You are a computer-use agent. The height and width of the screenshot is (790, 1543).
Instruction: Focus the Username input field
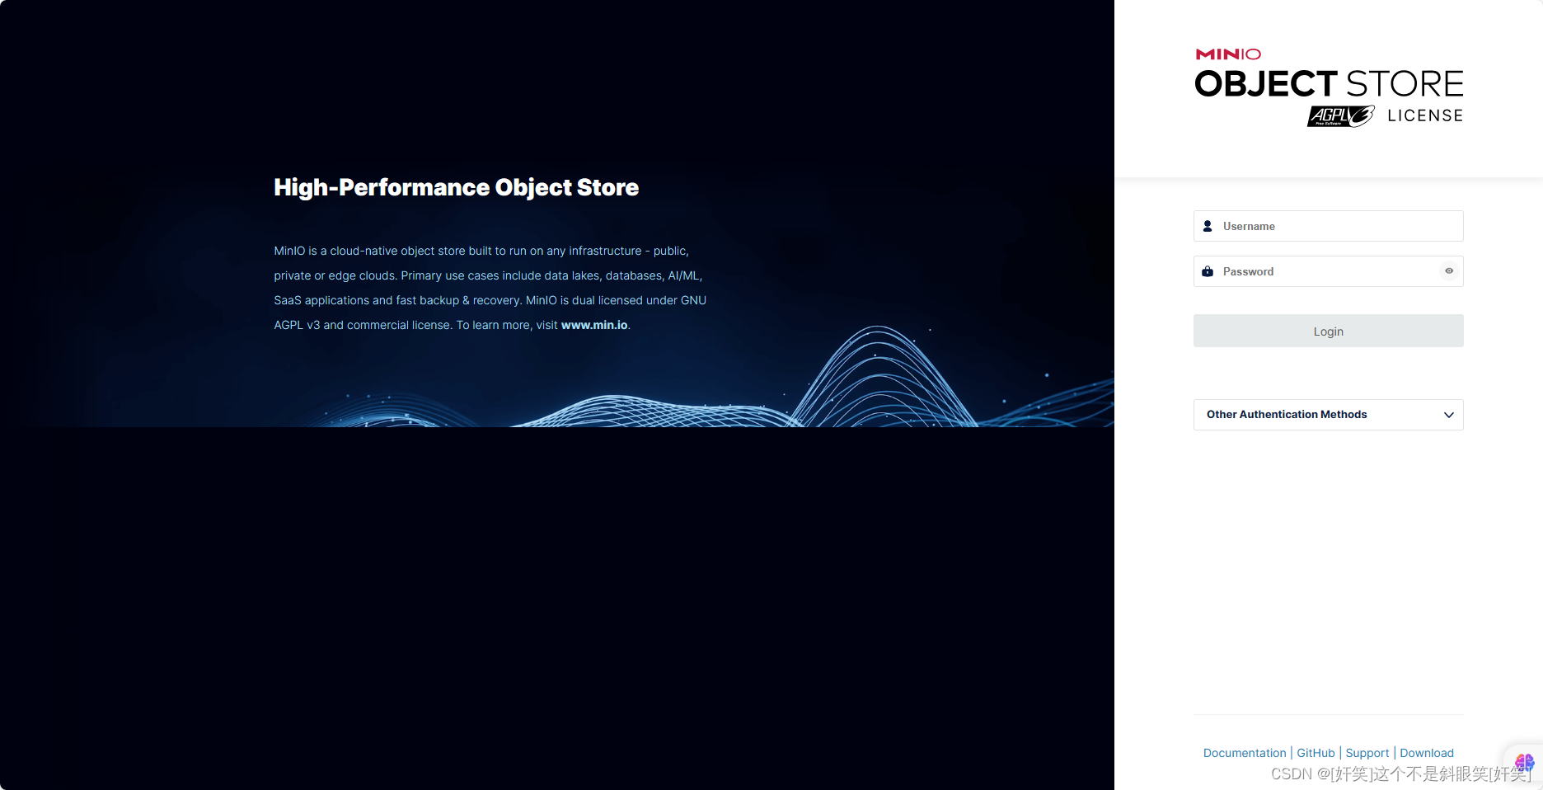point(1329,226)
